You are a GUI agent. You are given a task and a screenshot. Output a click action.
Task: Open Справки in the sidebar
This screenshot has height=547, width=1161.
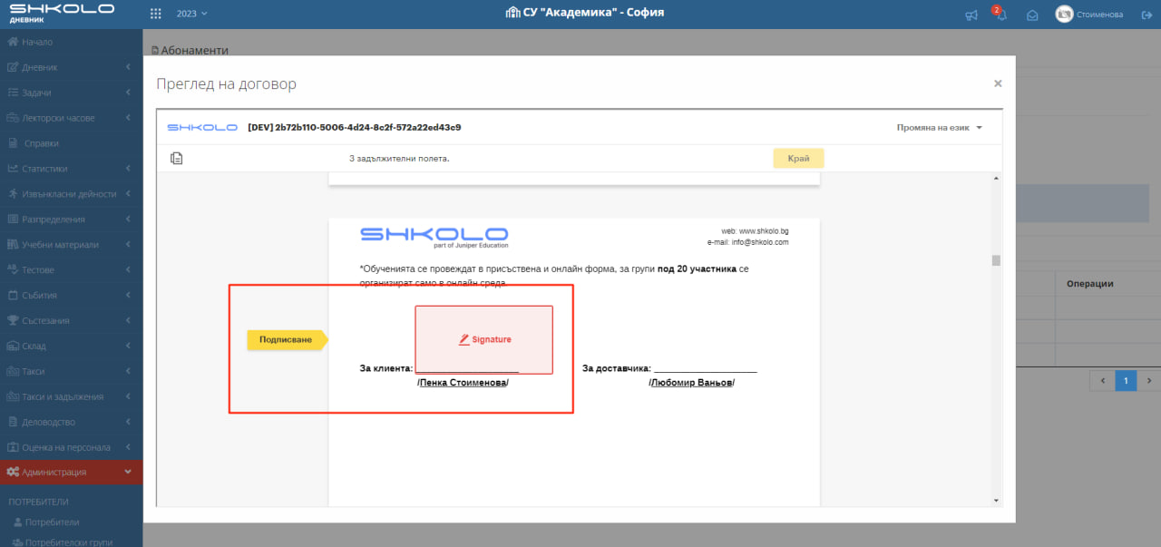click(x=42, y=143)
